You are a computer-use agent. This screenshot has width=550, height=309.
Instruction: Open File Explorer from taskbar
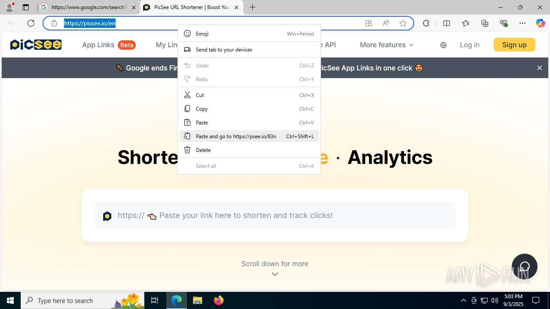click(x=198, y=300)
